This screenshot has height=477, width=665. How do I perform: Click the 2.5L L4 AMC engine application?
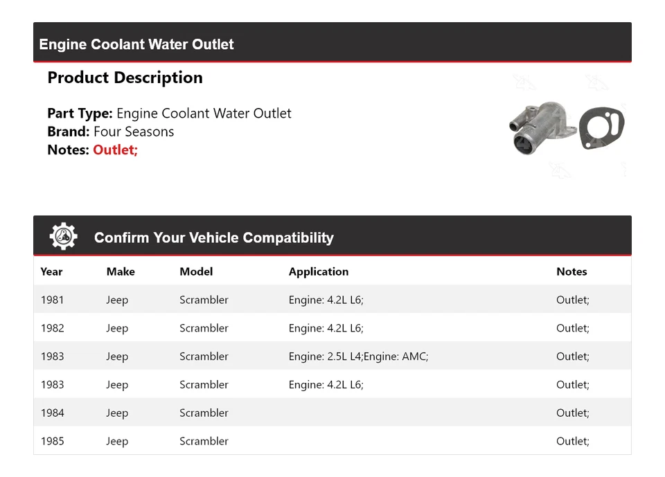coord(358,357)
